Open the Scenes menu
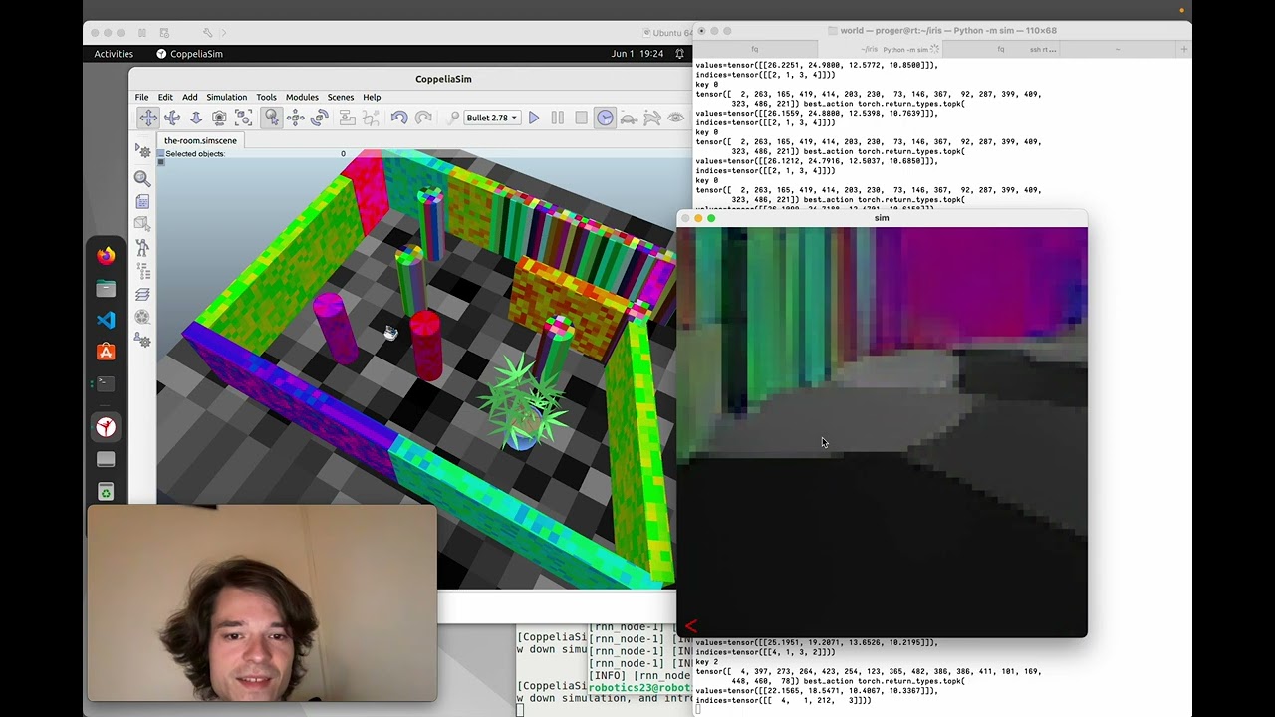This screenshot has height=717, width=1275. (x=341, y=97)
